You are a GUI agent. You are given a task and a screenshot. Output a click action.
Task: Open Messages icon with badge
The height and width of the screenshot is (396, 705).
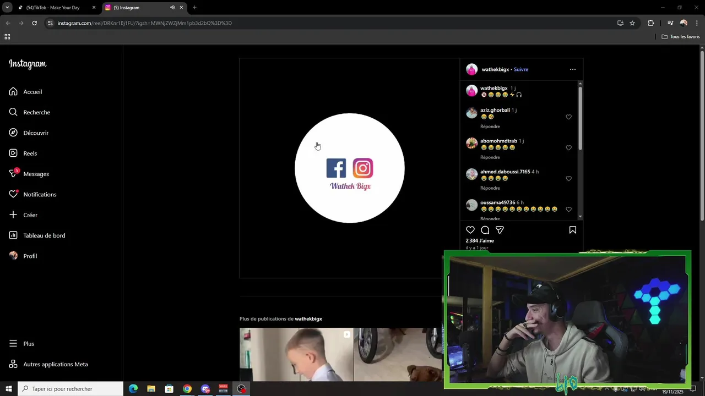point(14,173)
